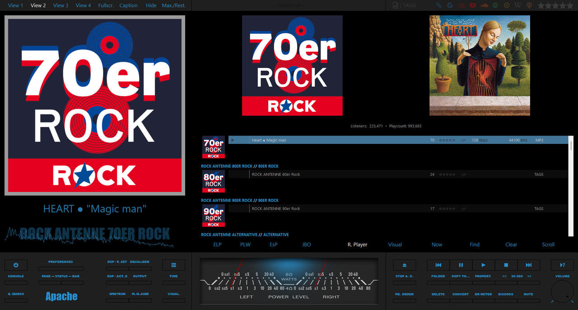Open the Wikipedia icon
Screen dimensions: 578x310
coord(518,5)
